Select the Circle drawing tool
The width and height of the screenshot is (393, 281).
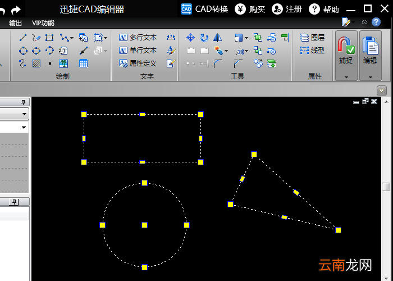pos(23,51)
